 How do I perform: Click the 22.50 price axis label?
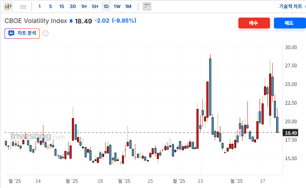(291, 103)
